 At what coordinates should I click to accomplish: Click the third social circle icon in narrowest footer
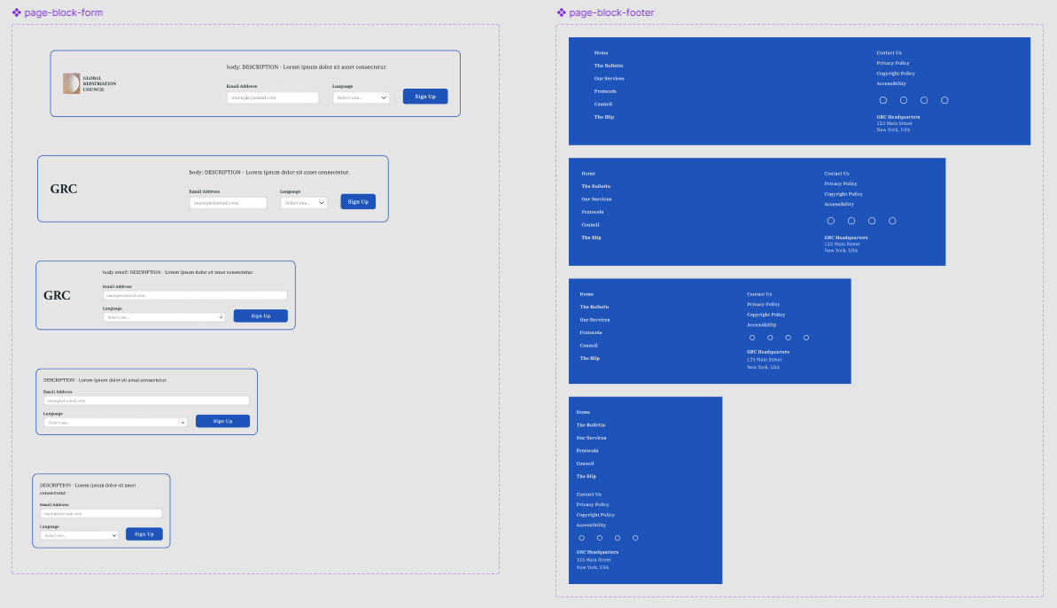click(618, 538)
